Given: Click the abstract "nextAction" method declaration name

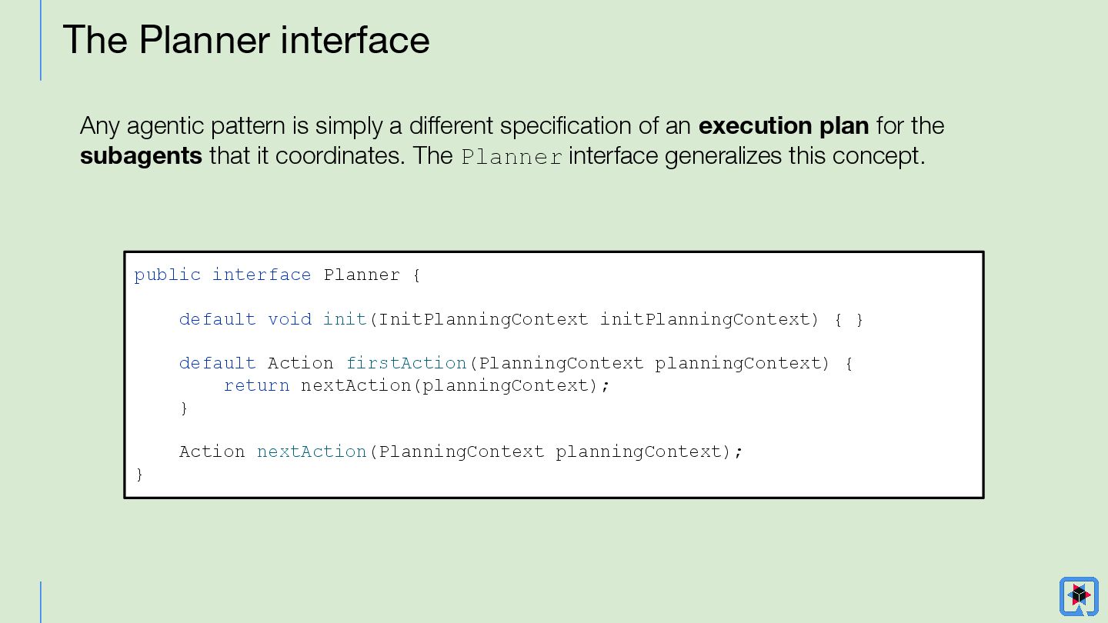Looking at the screenshot, I should pos(312,451).
